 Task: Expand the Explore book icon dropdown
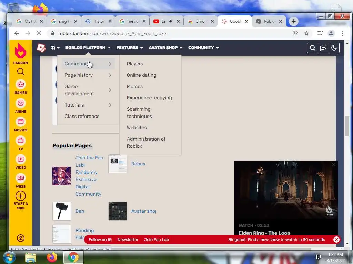[55, 48]
